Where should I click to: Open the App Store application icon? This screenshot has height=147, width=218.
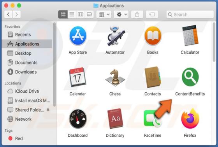pos(78,36)
